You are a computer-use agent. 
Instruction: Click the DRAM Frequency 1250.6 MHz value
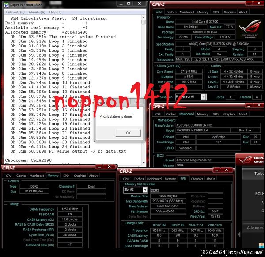tap(70, 209)
